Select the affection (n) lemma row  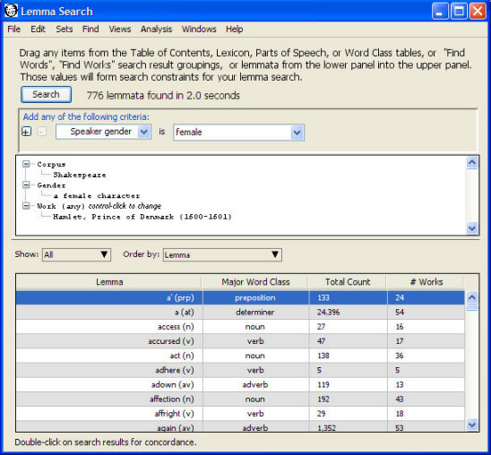pos(240,399)
